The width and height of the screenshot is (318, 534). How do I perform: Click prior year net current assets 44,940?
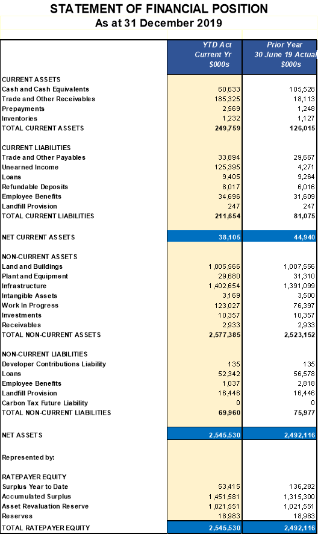tap(304, 237)
